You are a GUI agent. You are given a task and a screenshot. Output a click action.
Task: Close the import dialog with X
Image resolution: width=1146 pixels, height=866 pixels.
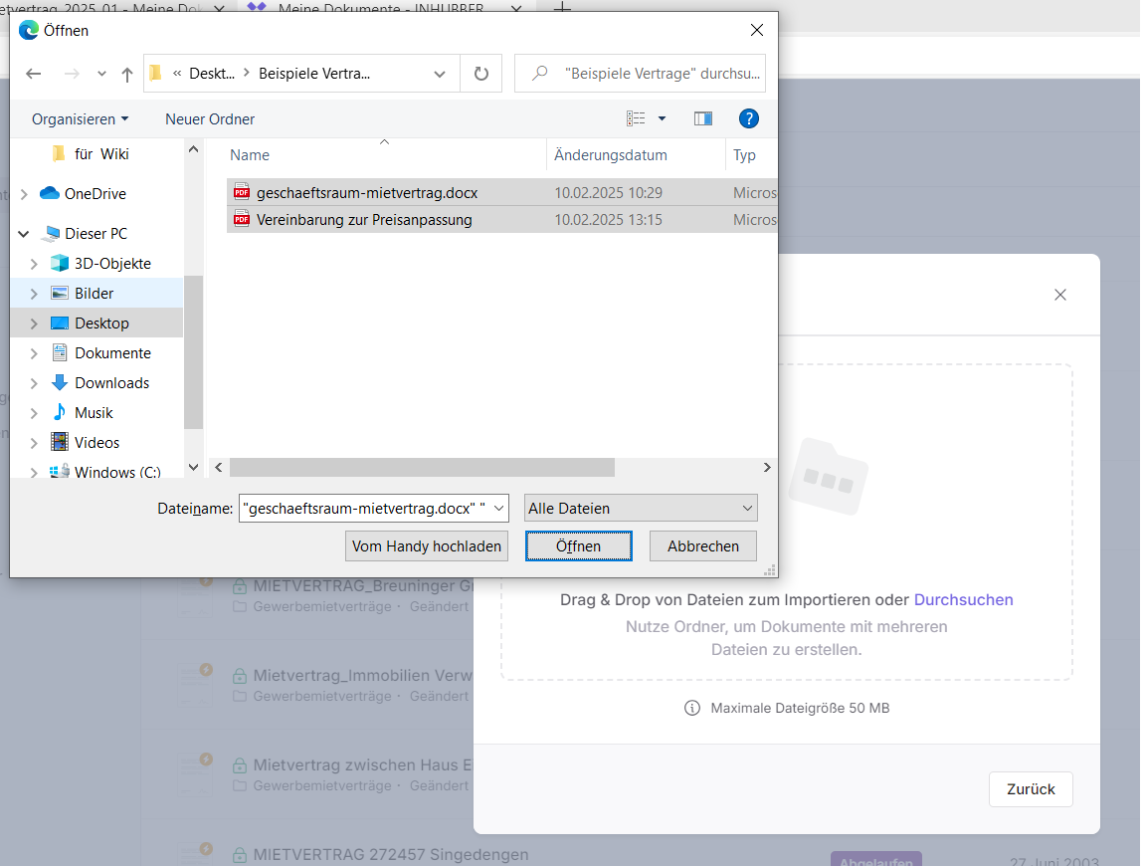coord(1059,295)
